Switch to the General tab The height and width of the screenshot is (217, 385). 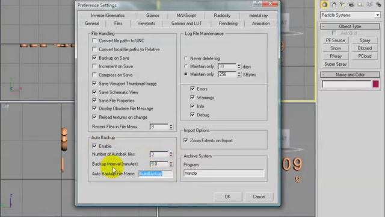pyautogui.click(x=92, y=24)
